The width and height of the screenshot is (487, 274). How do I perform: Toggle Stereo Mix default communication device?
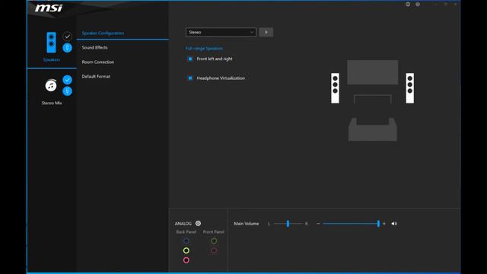(67, 91)
